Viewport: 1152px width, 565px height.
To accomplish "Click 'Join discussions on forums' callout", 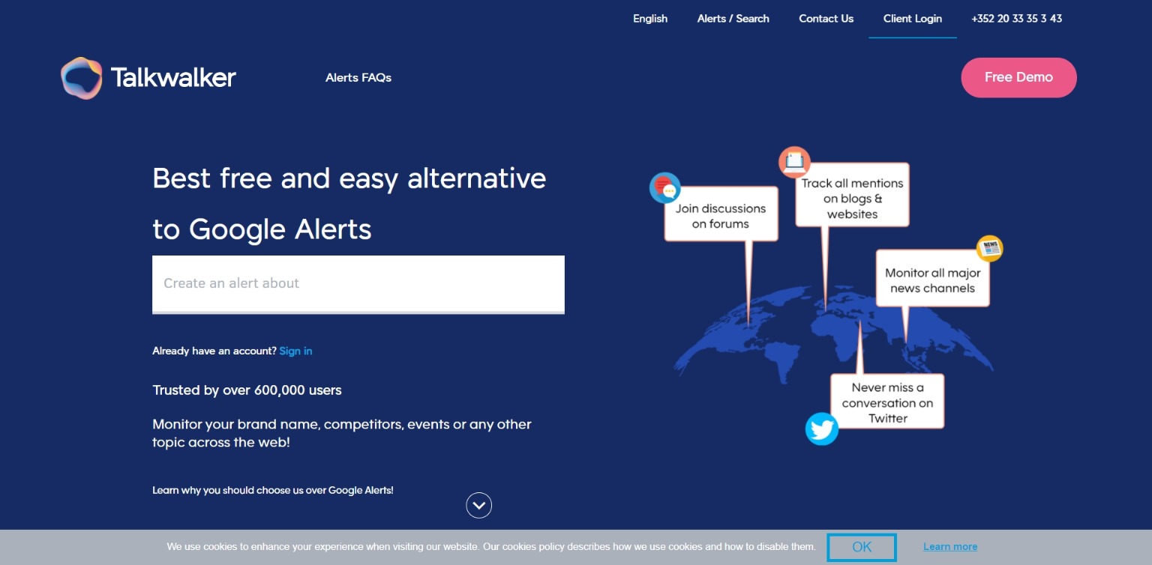I will (x=721, y=216).
